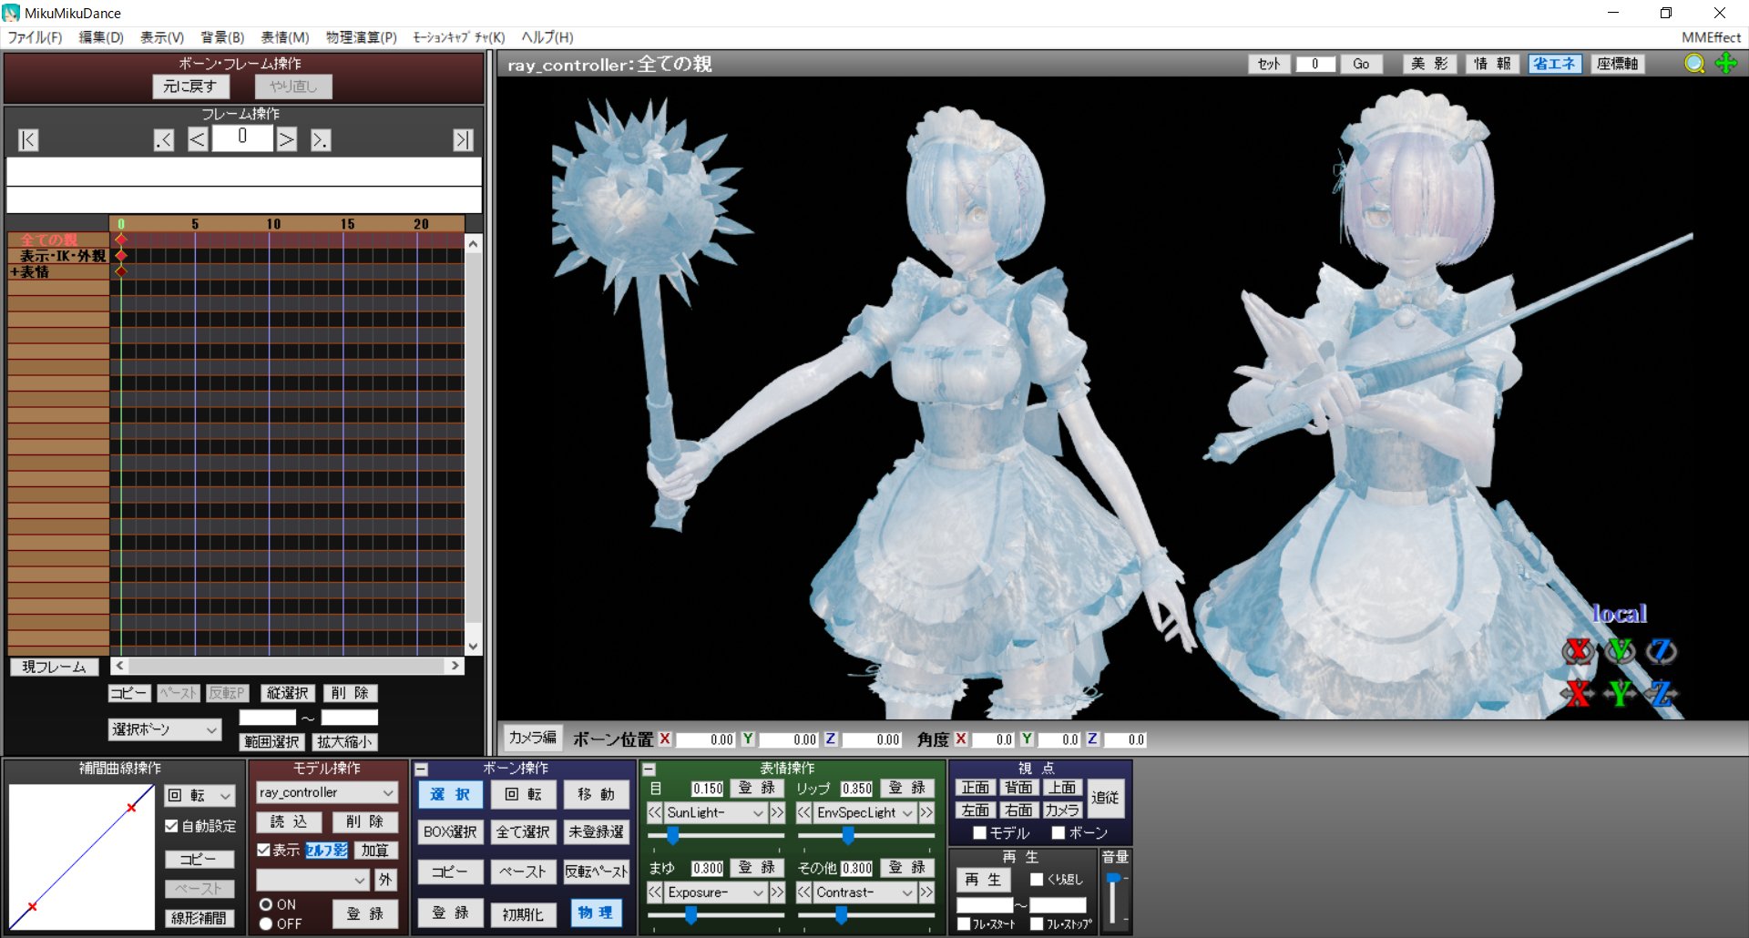Click 全ての親 keyframe diamond marker
Image resolution: width=1749 pixels, height=938 pixels.
point(121,240)
